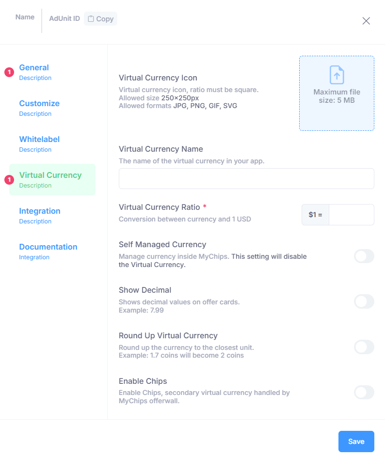The height and width of the screenshot is (457, 385).
Task: Toggle Round Up Virtual Currency
Action: tap(364, 347)
